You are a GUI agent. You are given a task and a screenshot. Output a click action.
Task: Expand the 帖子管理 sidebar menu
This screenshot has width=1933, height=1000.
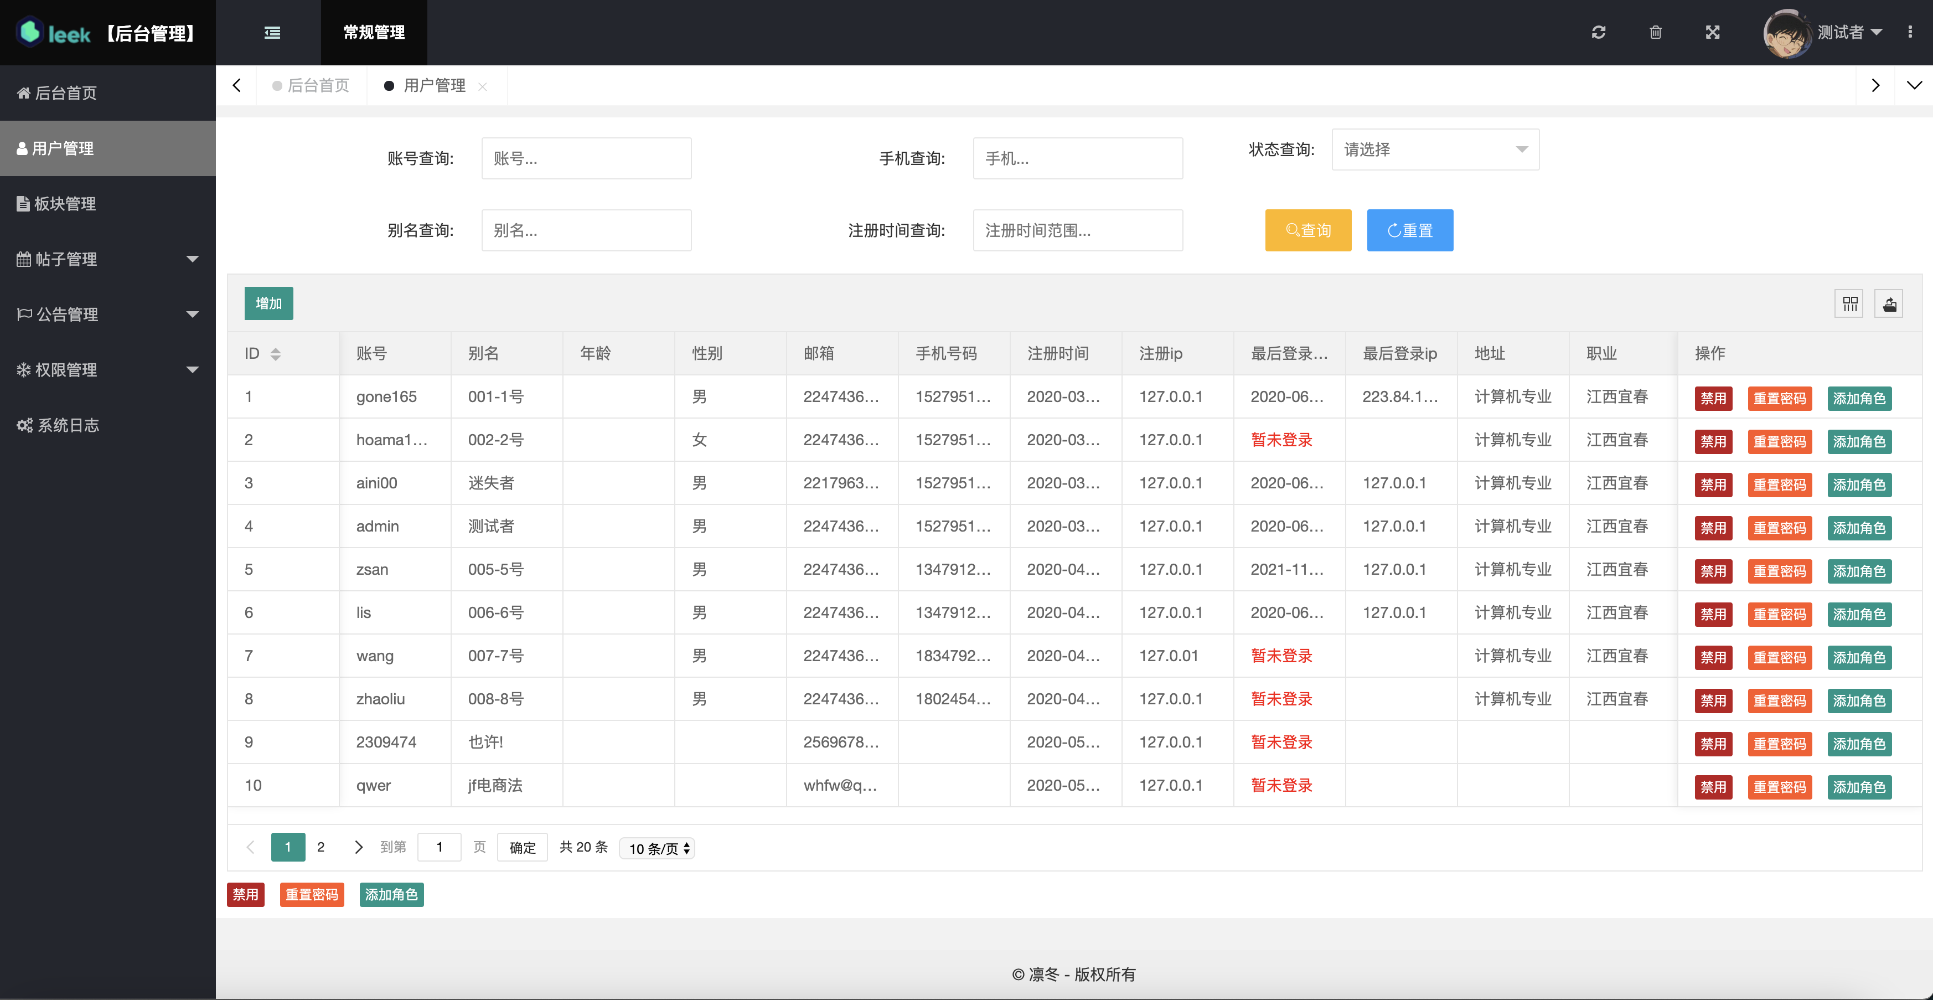tap(108, 259)
